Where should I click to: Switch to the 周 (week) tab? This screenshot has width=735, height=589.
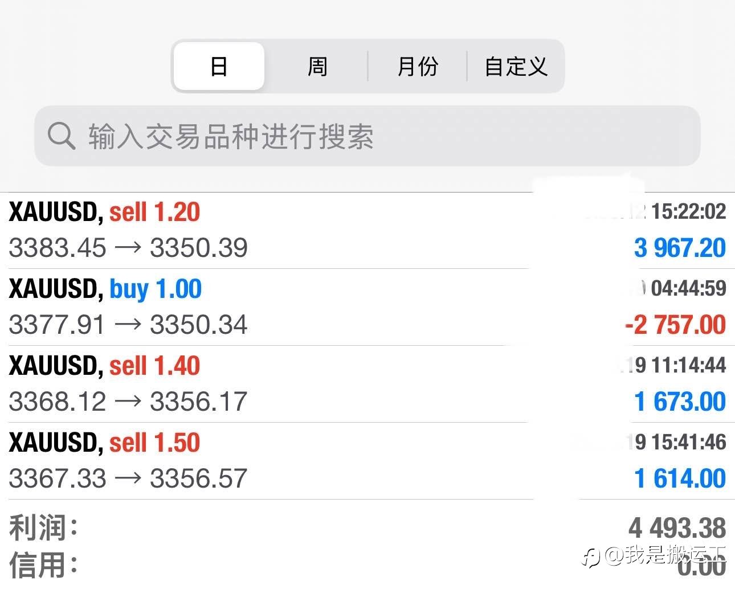(x=317, y=66)
